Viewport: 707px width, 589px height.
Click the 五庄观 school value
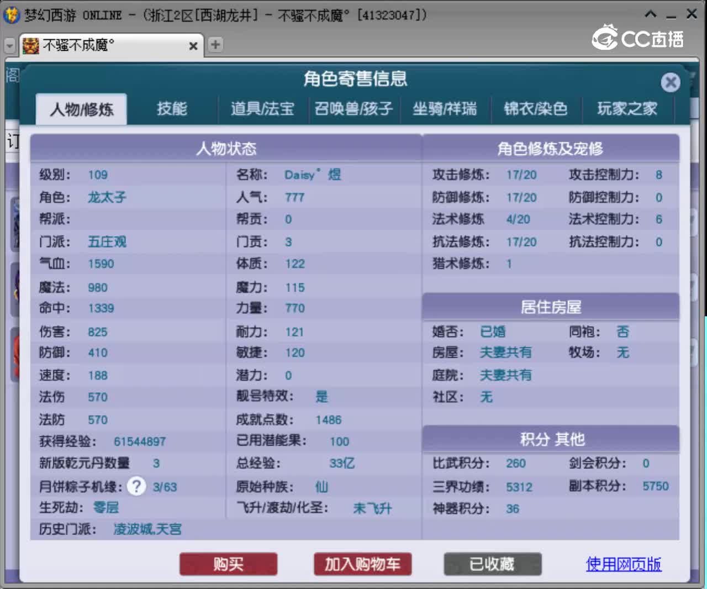pyautogui.click(x=107, y=241)
